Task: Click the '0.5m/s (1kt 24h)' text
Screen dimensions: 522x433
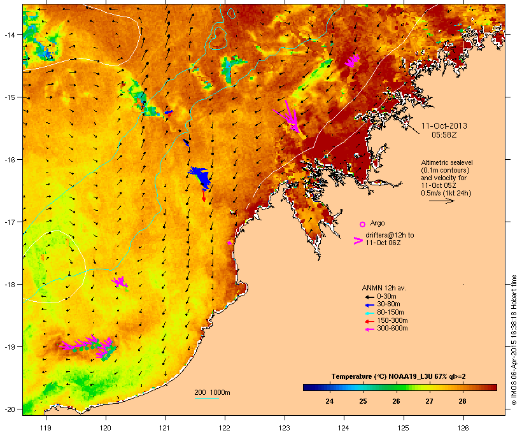Action: [x=446, y=193]
